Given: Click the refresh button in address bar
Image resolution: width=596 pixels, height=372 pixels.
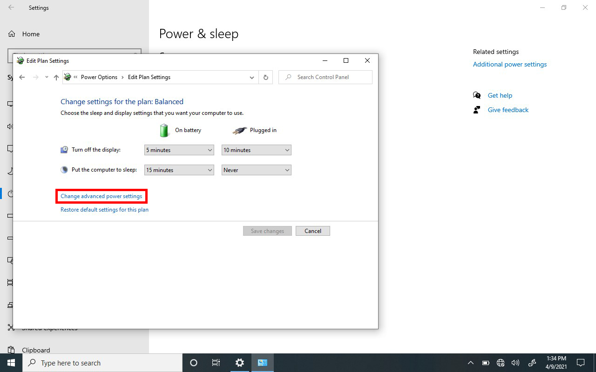Looking at the screenshot, I should tap(266, 77).
